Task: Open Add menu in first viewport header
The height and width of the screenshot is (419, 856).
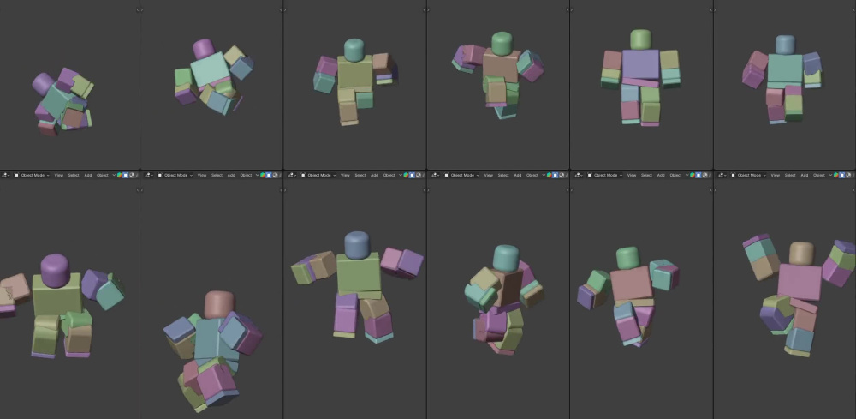Action: coord(88,175)
